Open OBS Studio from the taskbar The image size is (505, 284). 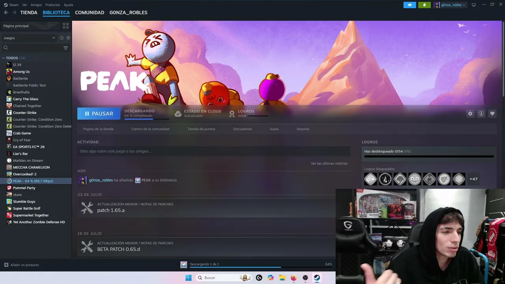(x=305, y=278)
